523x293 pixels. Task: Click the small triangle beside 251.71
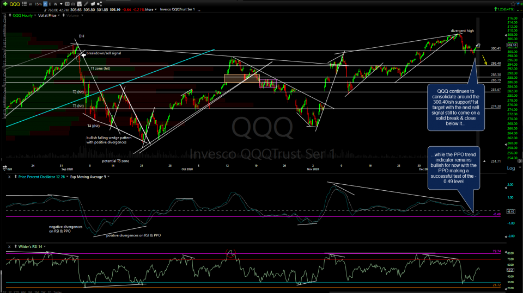click(x=484, y=161)
